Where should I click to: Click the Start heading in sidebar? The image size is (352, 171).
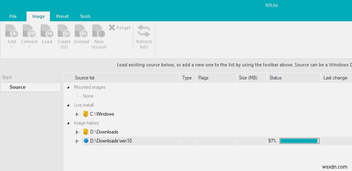pos(7,77)
